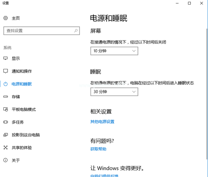Click the Home gear icon
The image size is (208, 177).
(6, 18)
